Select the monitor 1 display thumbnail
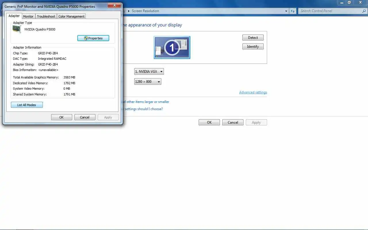 (172, 47)
